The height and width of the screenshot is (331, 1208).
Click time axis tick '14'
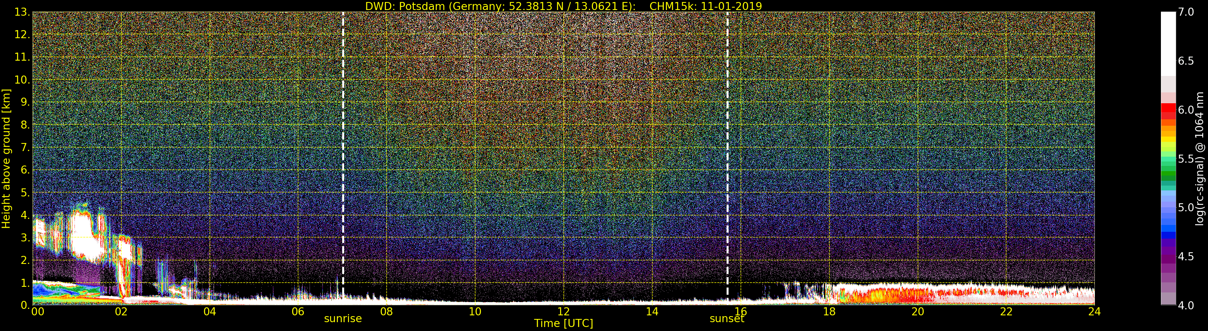click(x=652, y=312)
